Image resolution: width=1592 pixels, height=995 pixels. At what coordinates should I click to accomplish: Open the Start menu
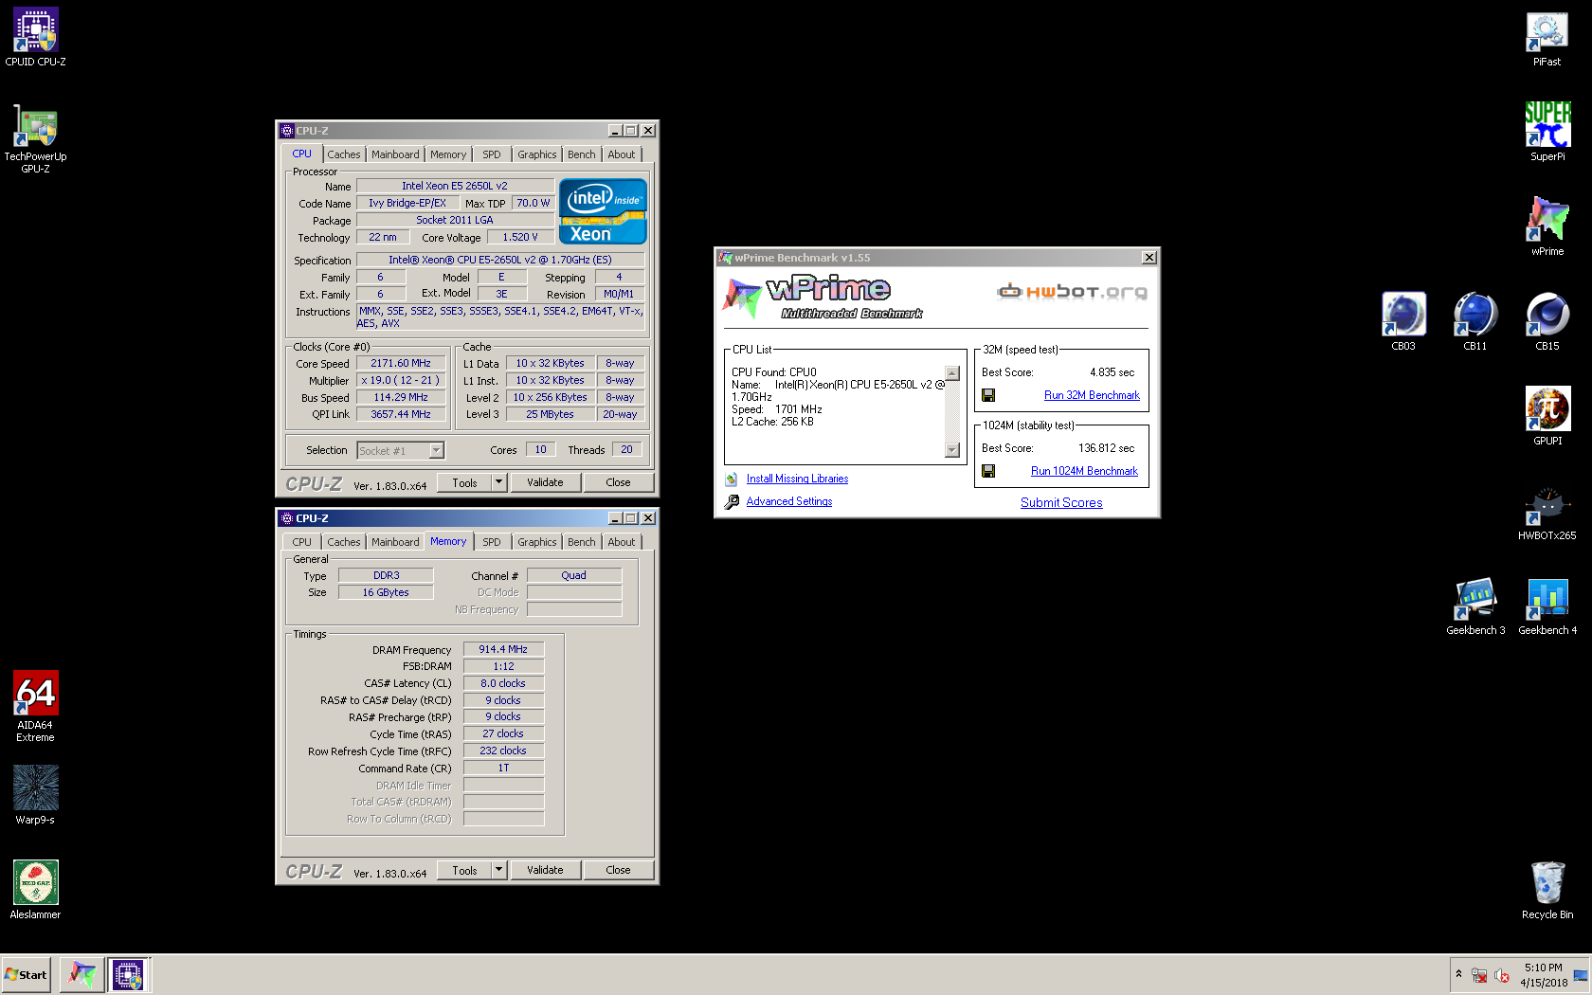click(26, 974)
